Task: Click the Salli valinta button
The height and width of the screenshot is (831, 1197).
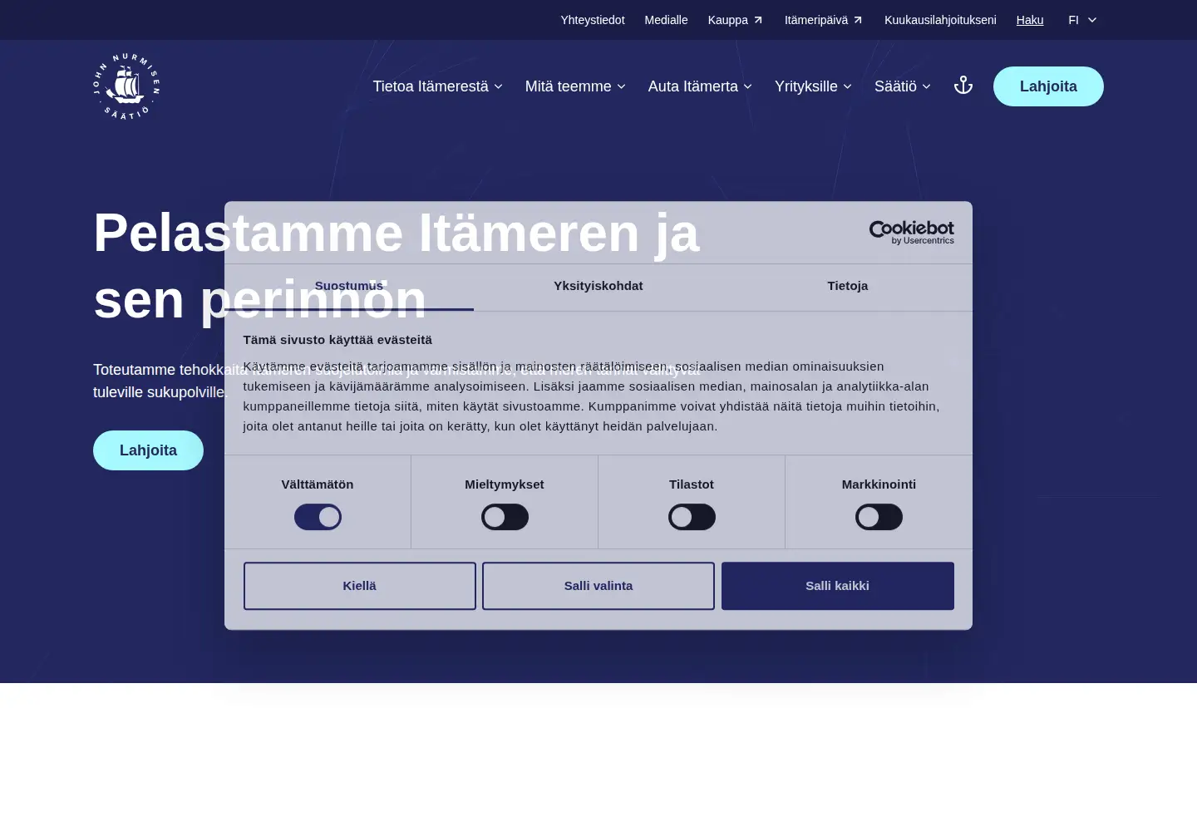Action: click(x=598, y=586)
